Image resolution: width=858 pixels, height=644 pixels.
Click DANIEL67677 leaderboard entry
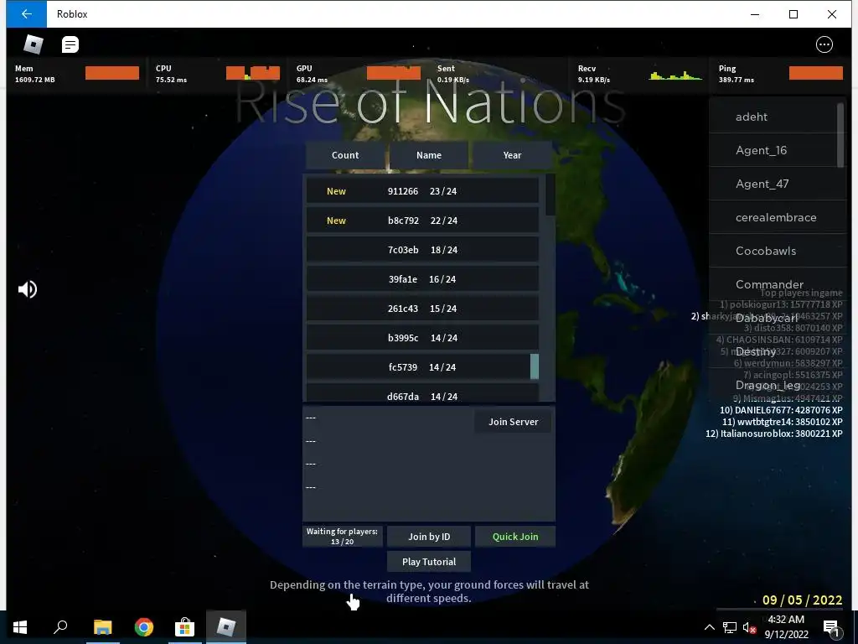pyautogui.click(x=781, y=410)
